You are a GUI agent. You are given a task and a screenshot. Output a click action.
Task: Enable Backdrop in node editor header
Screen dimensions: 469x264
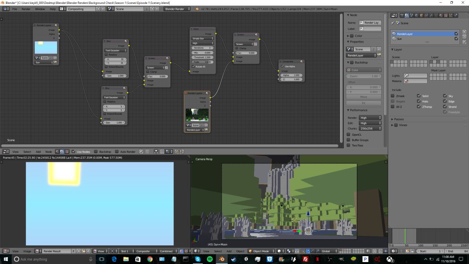(x=96, y=151)
